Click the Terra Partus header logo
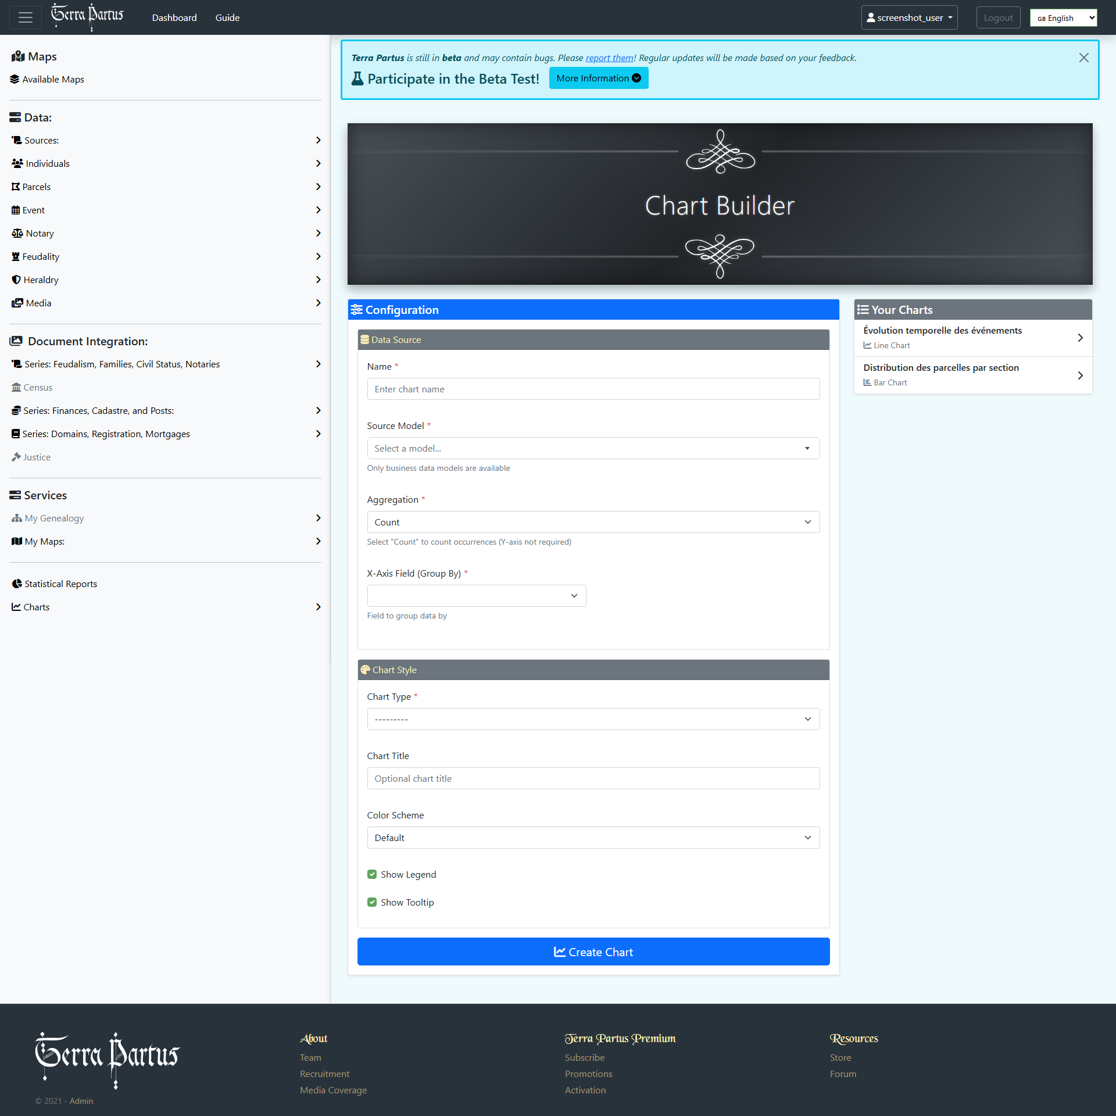Screen dimensions: 1116x1116 87,16
